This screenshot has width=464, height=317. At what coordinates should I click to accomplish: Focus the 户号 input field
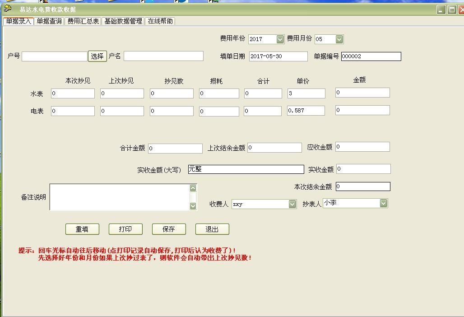55,56
